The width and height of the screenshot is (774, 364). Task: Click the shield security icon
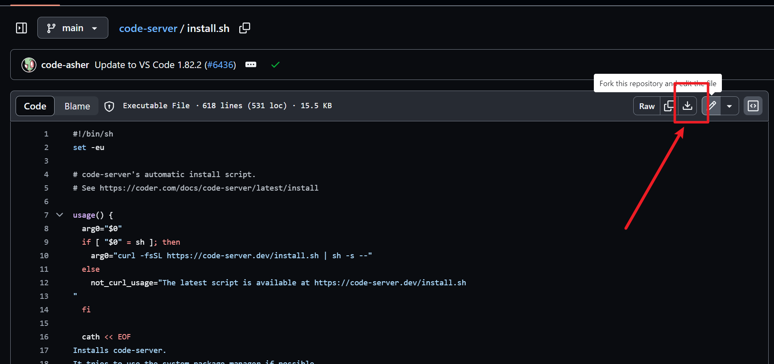click(x=109, y=106)
